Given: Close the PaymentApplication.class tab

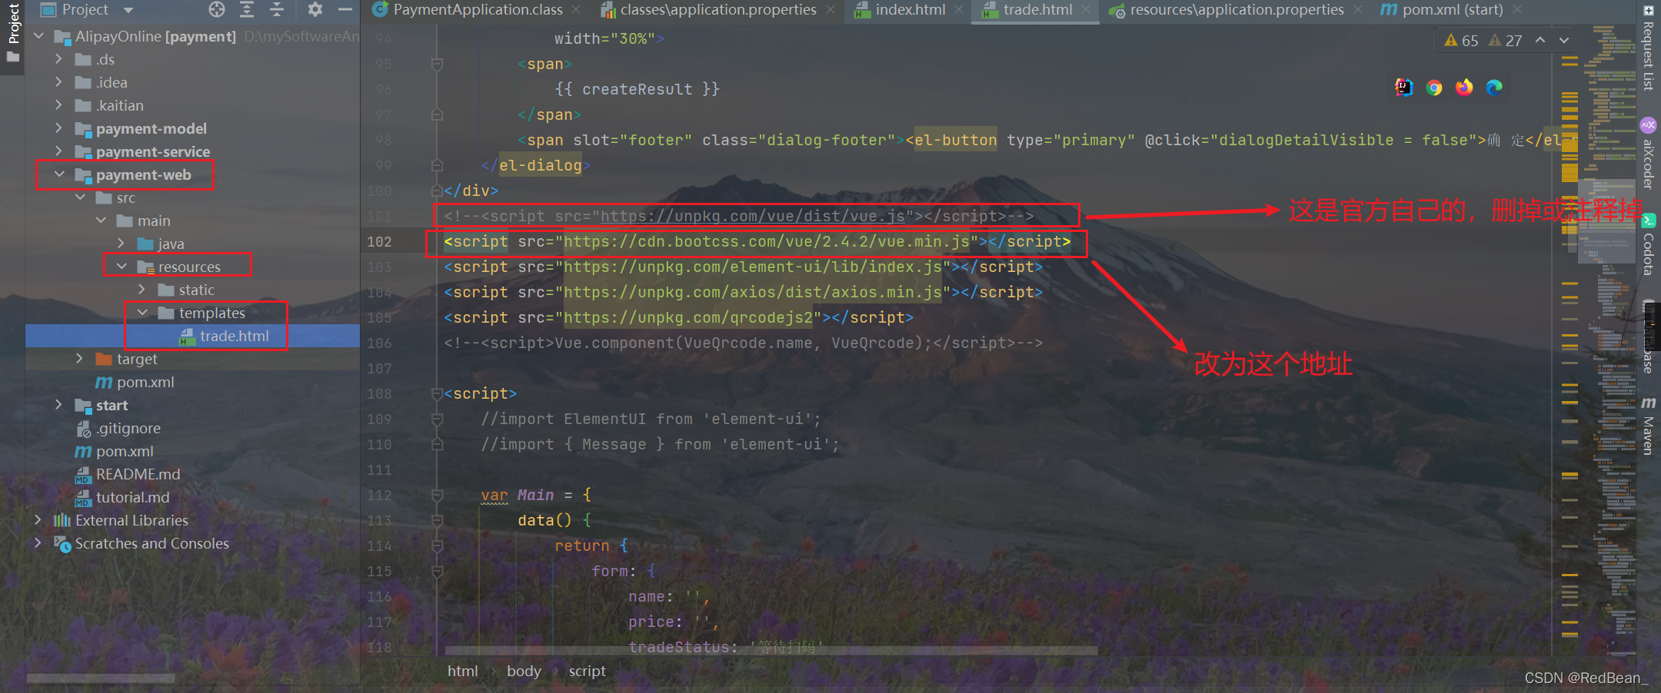Looking at the screenshot, I should coord(578,9).
